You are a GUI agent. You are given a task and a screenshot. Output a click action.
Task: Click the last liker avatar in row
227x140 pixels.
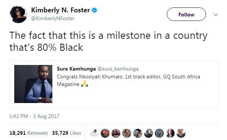point(181,133)
